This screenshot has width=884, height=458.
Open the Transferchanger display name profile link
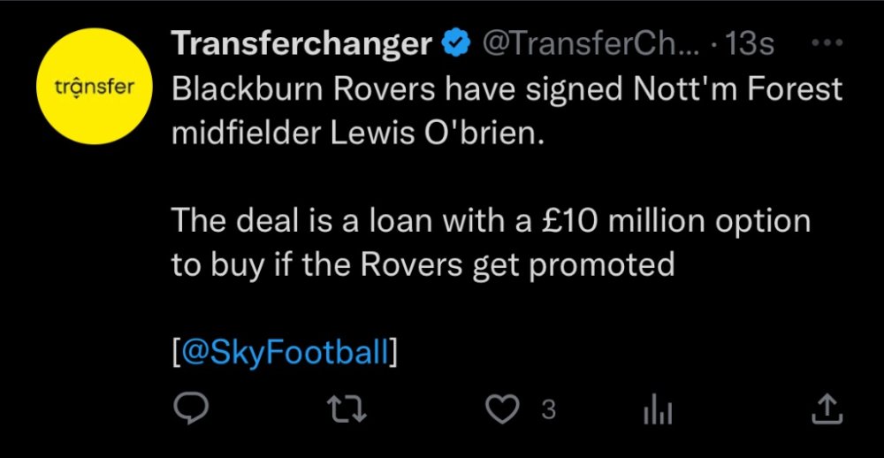click(x=301, y=44)
